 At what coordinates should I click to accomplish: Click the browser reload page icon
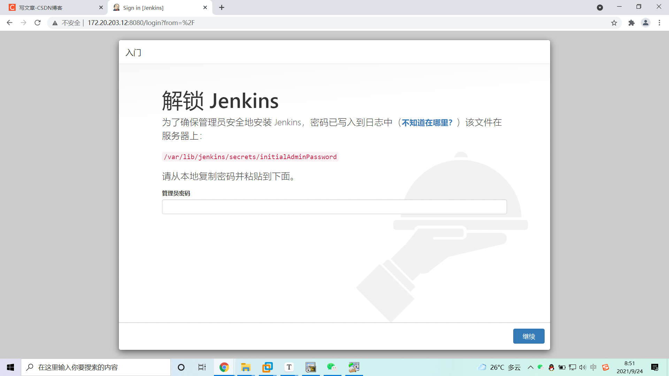[38, 23]
